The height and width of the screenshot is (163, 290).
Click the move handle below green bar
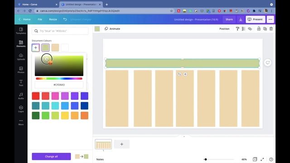click(x=185, y=74)
